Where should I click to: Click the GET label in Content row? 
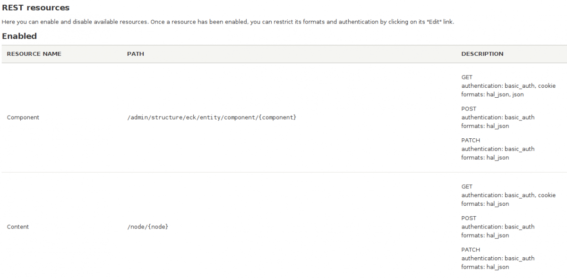click(x=466, y=187)
